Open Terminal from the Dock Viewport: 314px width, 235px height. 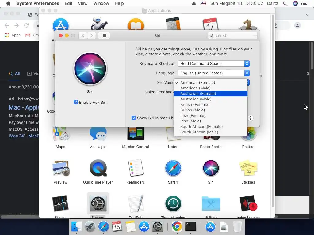(190, 227)
